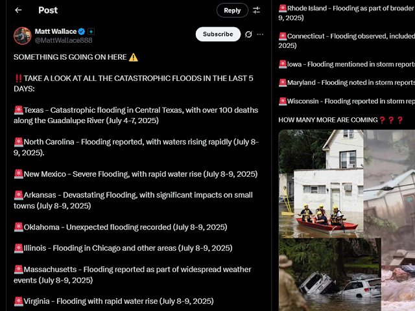
Task: Open the @MattWallace888 handle link
Action: (x=64, y=40)
